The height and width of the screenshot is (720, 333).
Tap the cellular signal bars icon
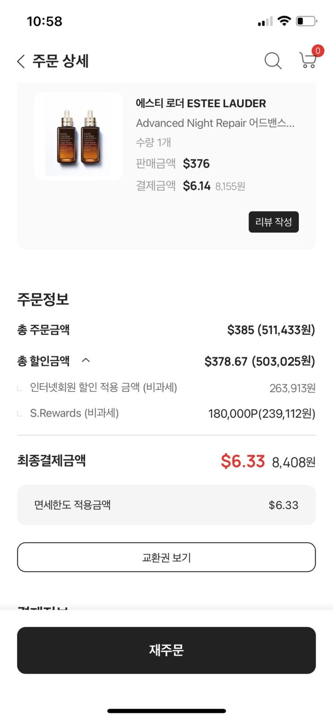(265, 21)
